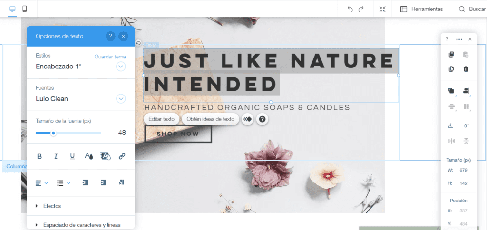This screenshot has width=487, height=230.
Task: Click the font size slider handle
Action: (53, 133)
